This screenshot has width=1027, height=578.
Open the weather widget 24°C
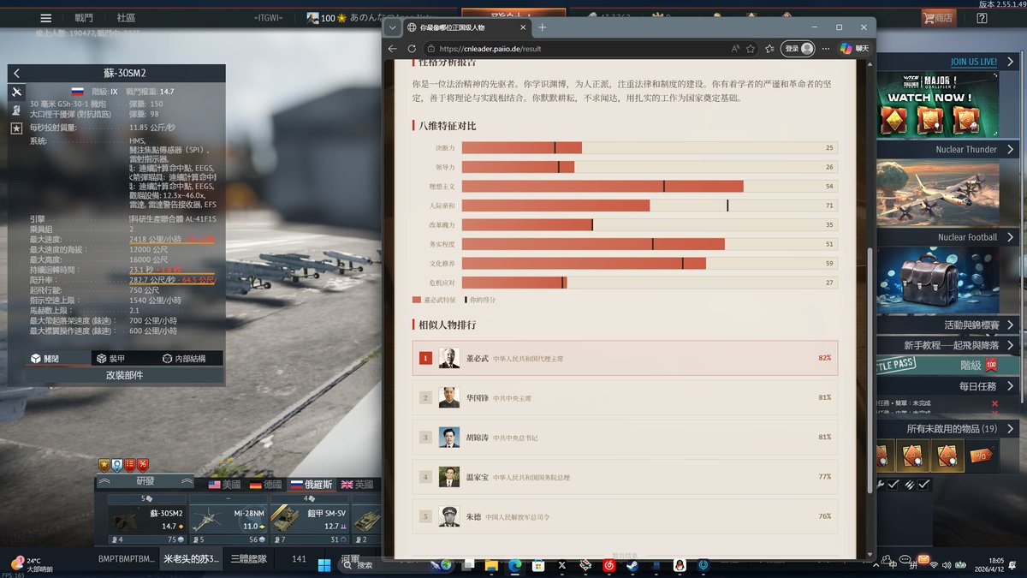tap(31, 564)
